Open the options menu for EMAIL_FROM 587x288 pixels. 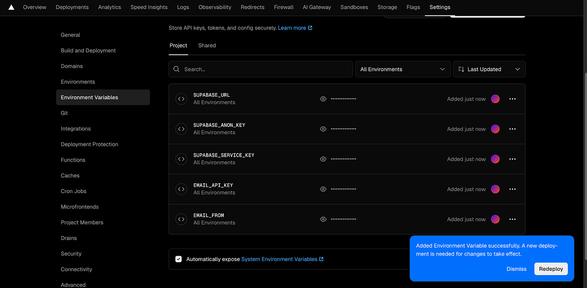[512, 219]
